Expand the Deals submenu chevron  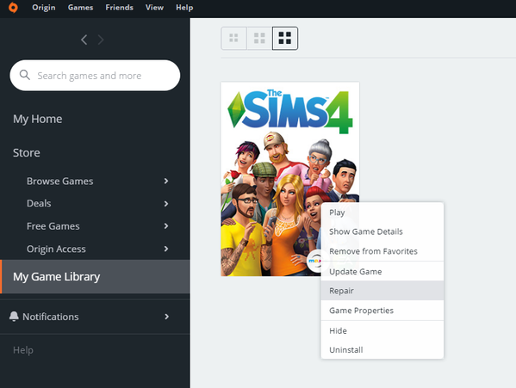[x=166, y=204]
